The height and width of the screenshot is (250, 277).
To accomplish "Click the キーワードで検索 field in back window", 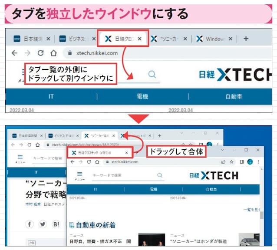I will pos(49,159).
